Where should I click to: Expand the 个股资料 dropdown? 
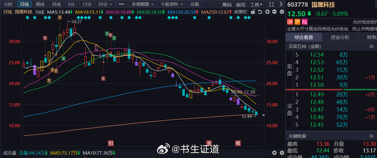coord(172,4)
